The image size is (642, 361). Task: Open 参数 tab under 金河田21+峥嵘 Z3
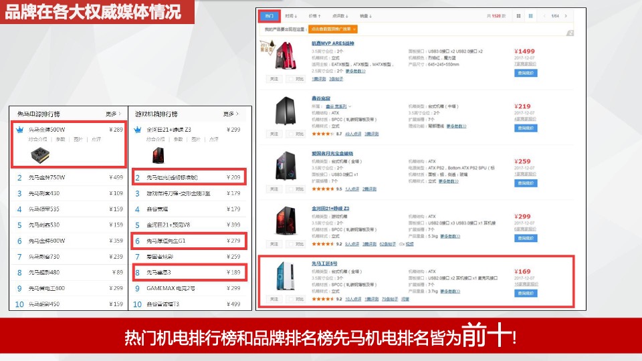(178, 140)
